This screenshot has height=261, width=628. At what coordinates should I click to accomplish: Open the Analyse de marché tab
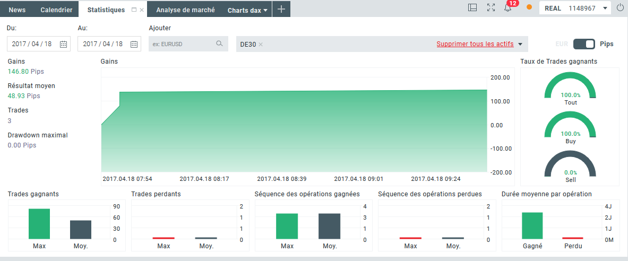(x=185, y=10)
